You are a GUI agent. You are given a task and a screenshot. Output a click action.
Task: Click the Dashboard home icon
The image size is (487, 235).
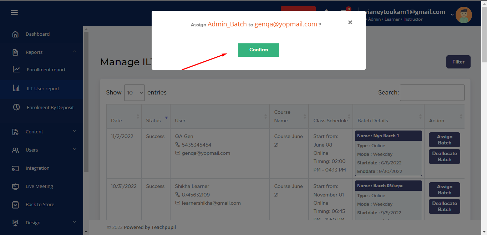pyautogui.click(x=15, y=34)
